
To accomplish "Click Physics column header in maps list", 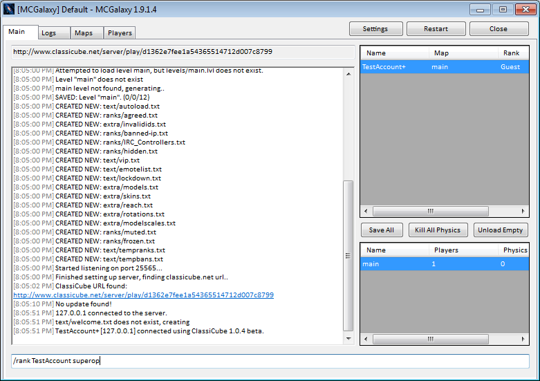I will point(513,250).
